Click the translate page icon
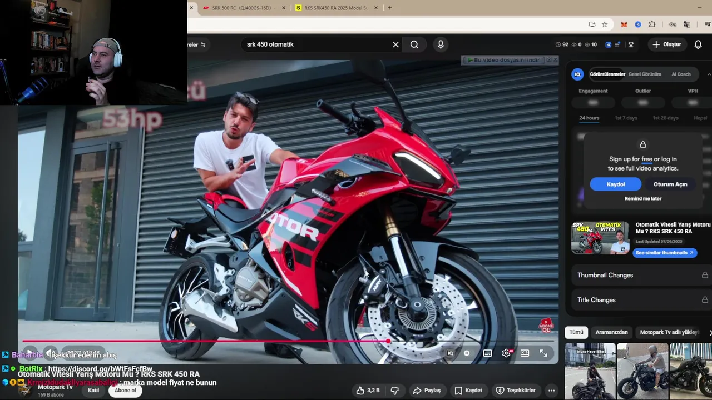712x400 pixels. pos(687,24)
